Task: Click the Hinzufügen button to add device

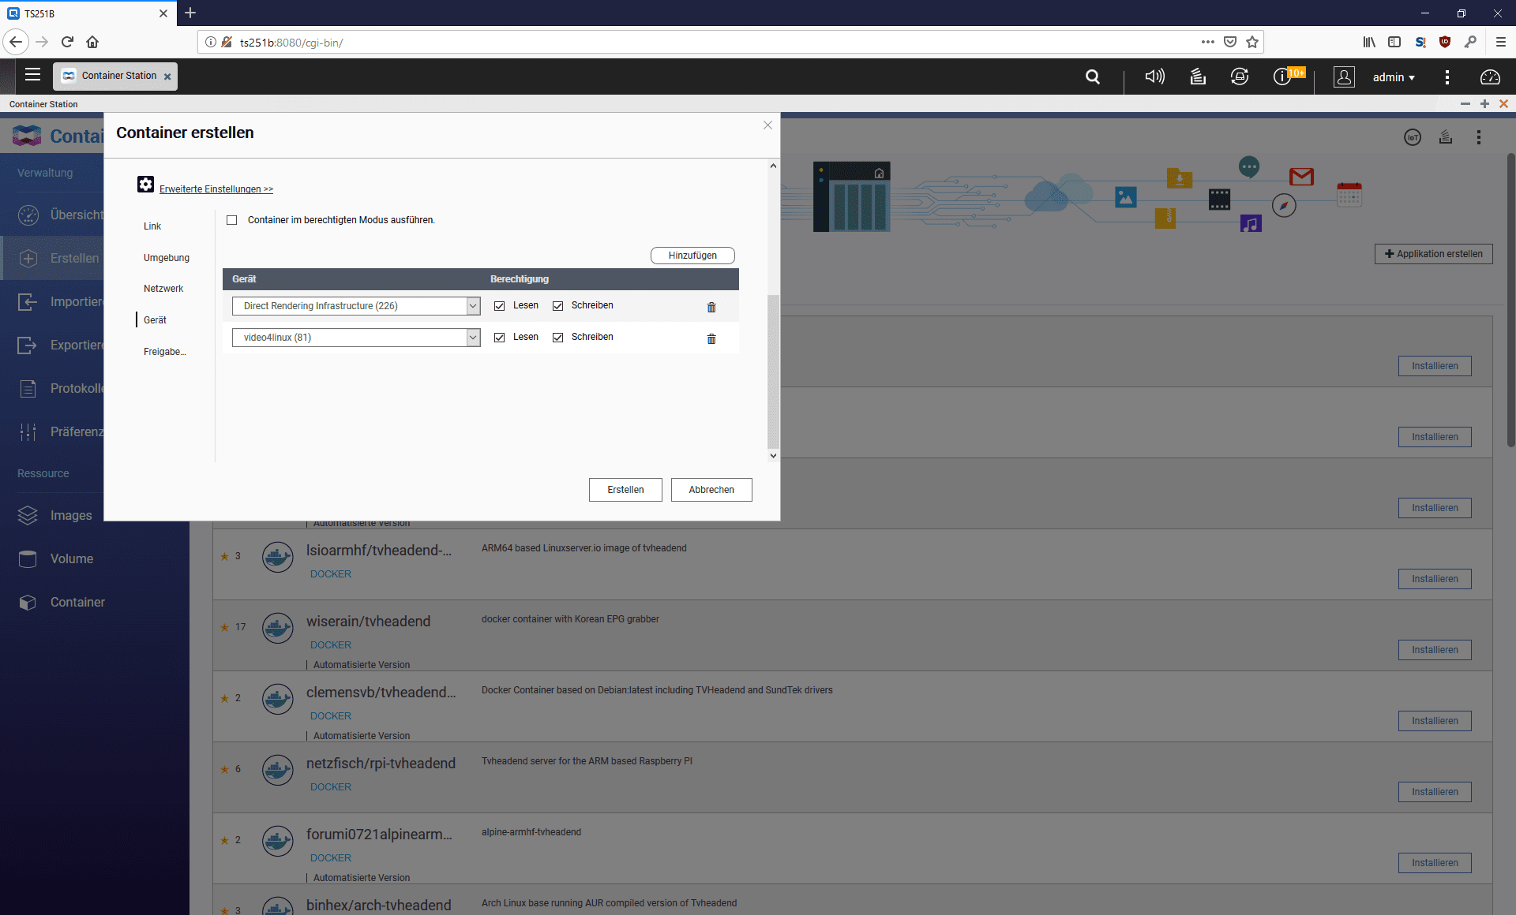Action: (x=692, y=256)
